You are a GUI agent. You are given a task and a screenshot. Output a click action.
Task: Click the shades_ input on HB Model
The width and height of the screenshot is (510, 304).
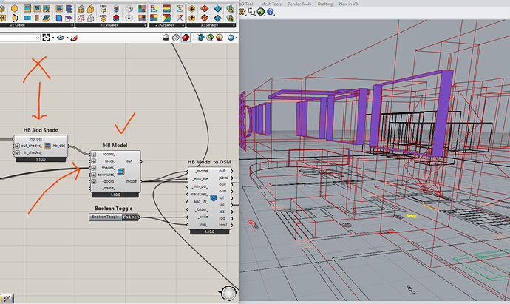(108, 168)
